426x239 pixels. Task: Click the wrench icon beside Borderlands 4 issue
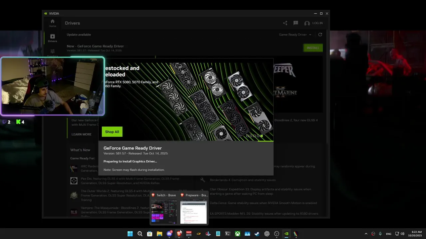tap(202, 180)
